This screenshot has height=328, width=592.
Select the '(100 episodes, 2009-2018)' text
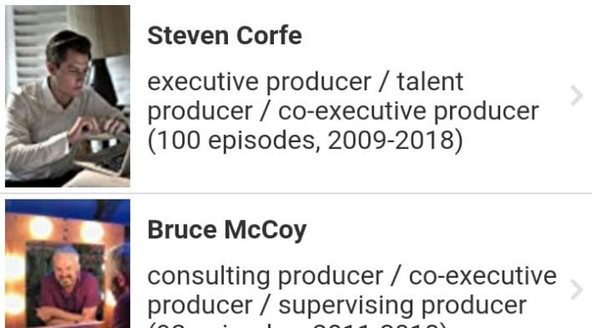(305, 141)
